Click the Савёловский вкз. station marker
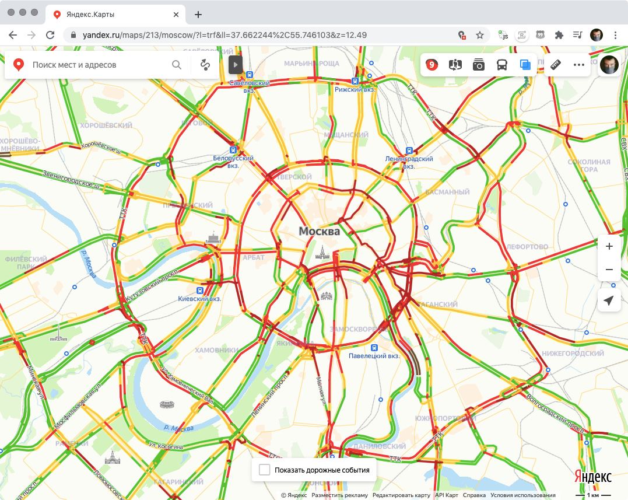Viewport: 628px width, 500px height. [x=250, y=75]
